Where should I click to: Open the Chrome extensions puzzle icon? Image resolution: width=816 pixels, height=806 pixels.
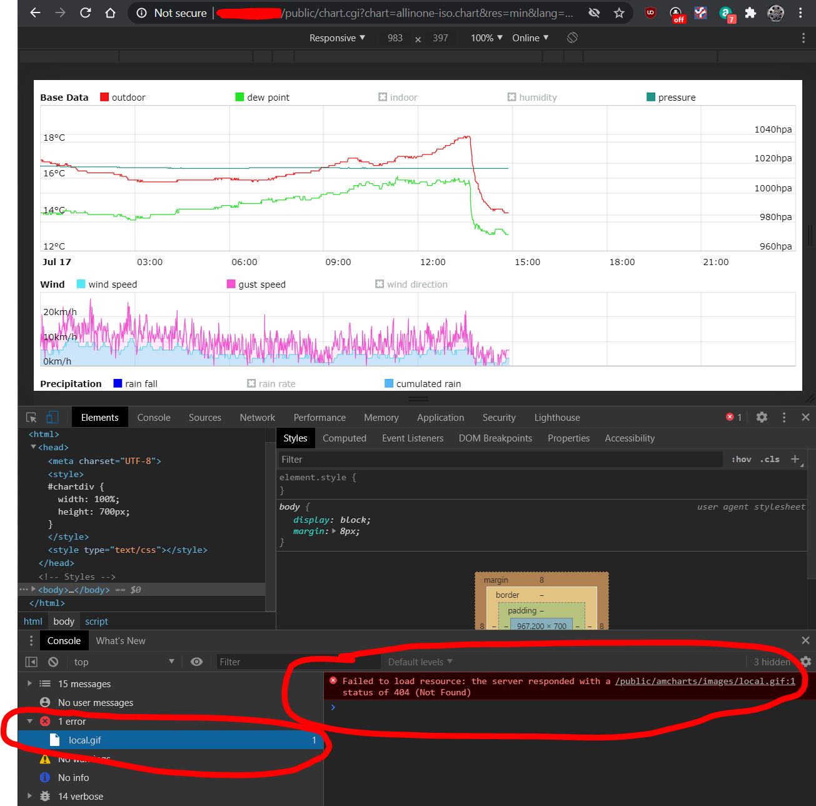750,13
